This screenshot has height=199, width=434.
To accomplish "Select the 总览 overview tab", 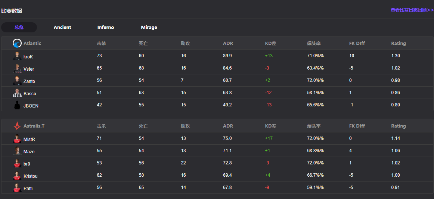I will [19, 27].
